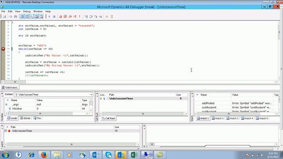The height and width of the screenshot is (159, 283).
Task: Click the Call Stack horizontal scrollbar thumb
Action: pos(143,114)
